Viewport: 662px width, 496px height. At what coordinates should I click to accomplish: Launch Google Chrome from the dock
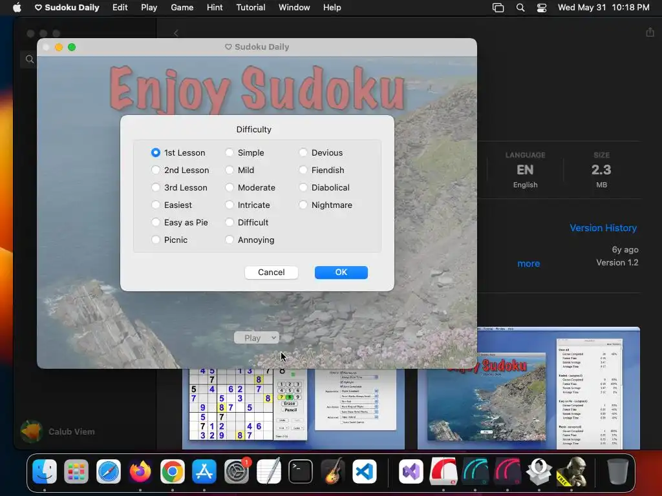[172, 471]
